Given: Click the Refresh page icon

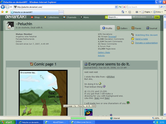Looking at the screenshot, I should (120, 7).
